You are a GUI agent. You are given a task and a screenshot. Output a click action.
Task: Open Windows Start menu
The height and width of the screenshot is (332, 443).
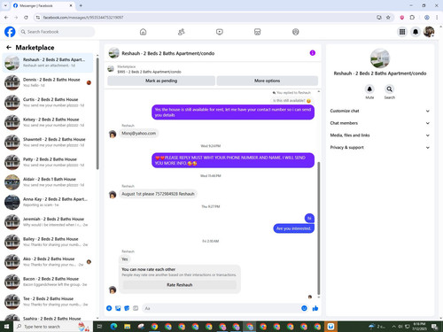click(6, 327)
